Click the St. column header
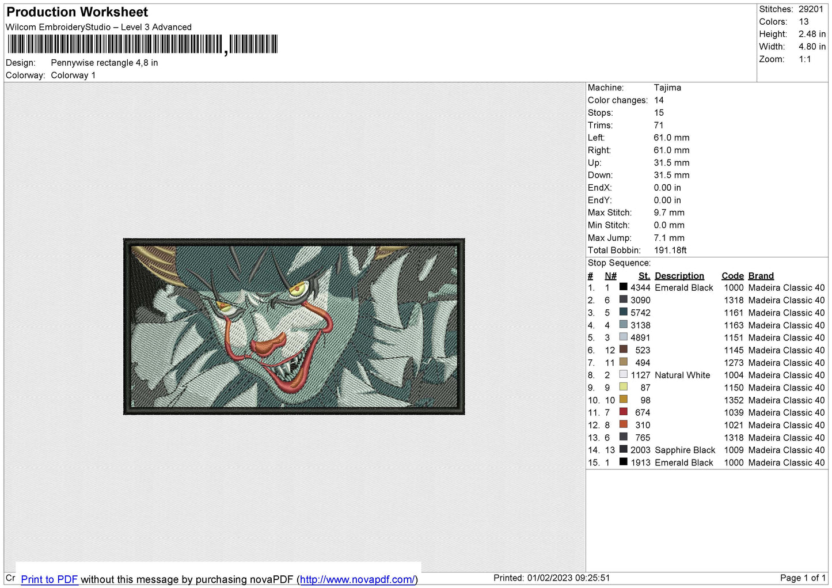832x588 pixels. click(644, 276)
